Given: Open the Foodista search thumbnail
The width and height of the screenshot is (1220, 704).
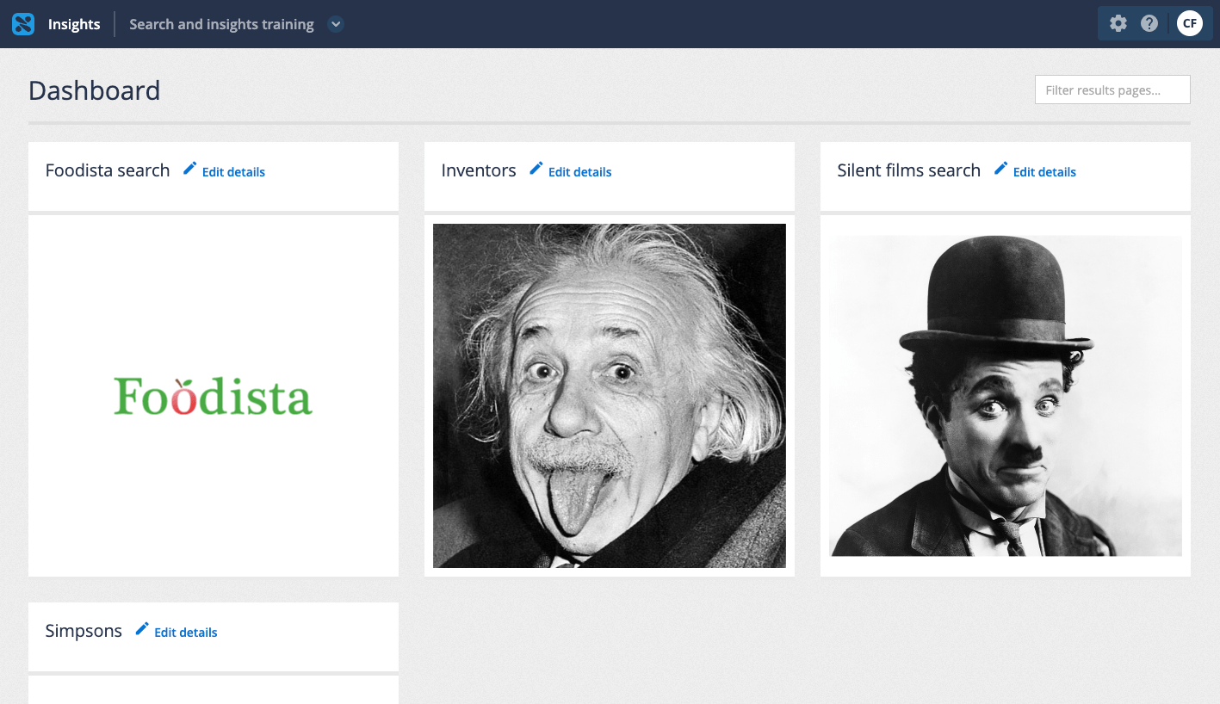Looking at the screenshot, I should (213, 397).
